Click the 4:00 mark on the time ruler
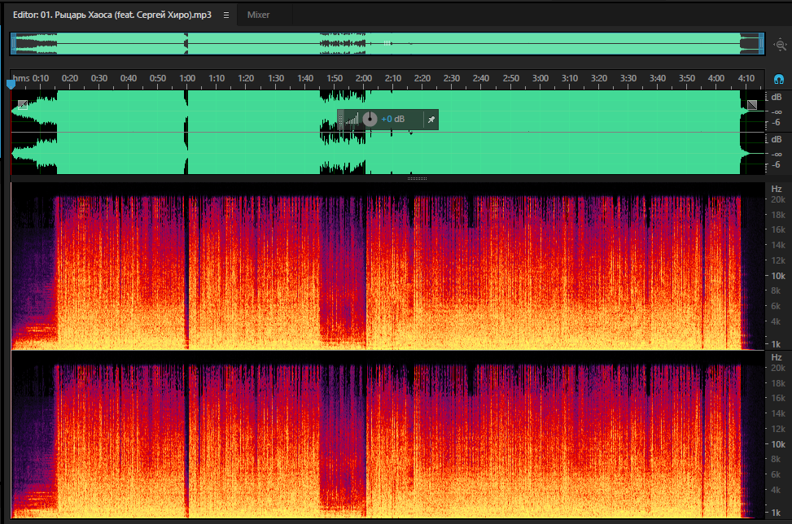792x524 pixels. 715,78
